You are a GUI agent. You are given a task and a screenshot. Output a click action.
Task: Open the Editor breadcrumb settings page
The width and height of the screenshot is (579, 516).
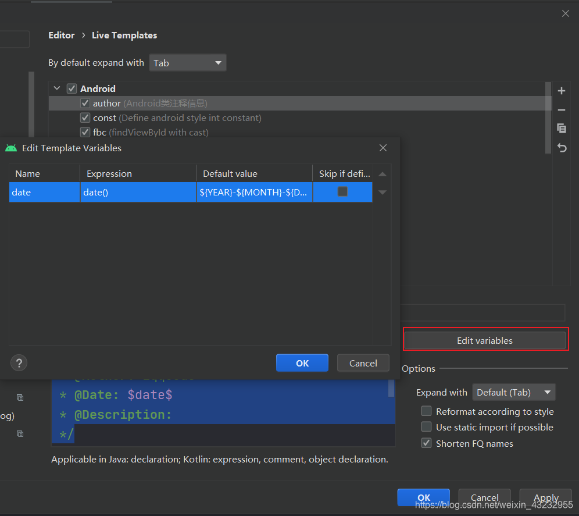[61, 35]
